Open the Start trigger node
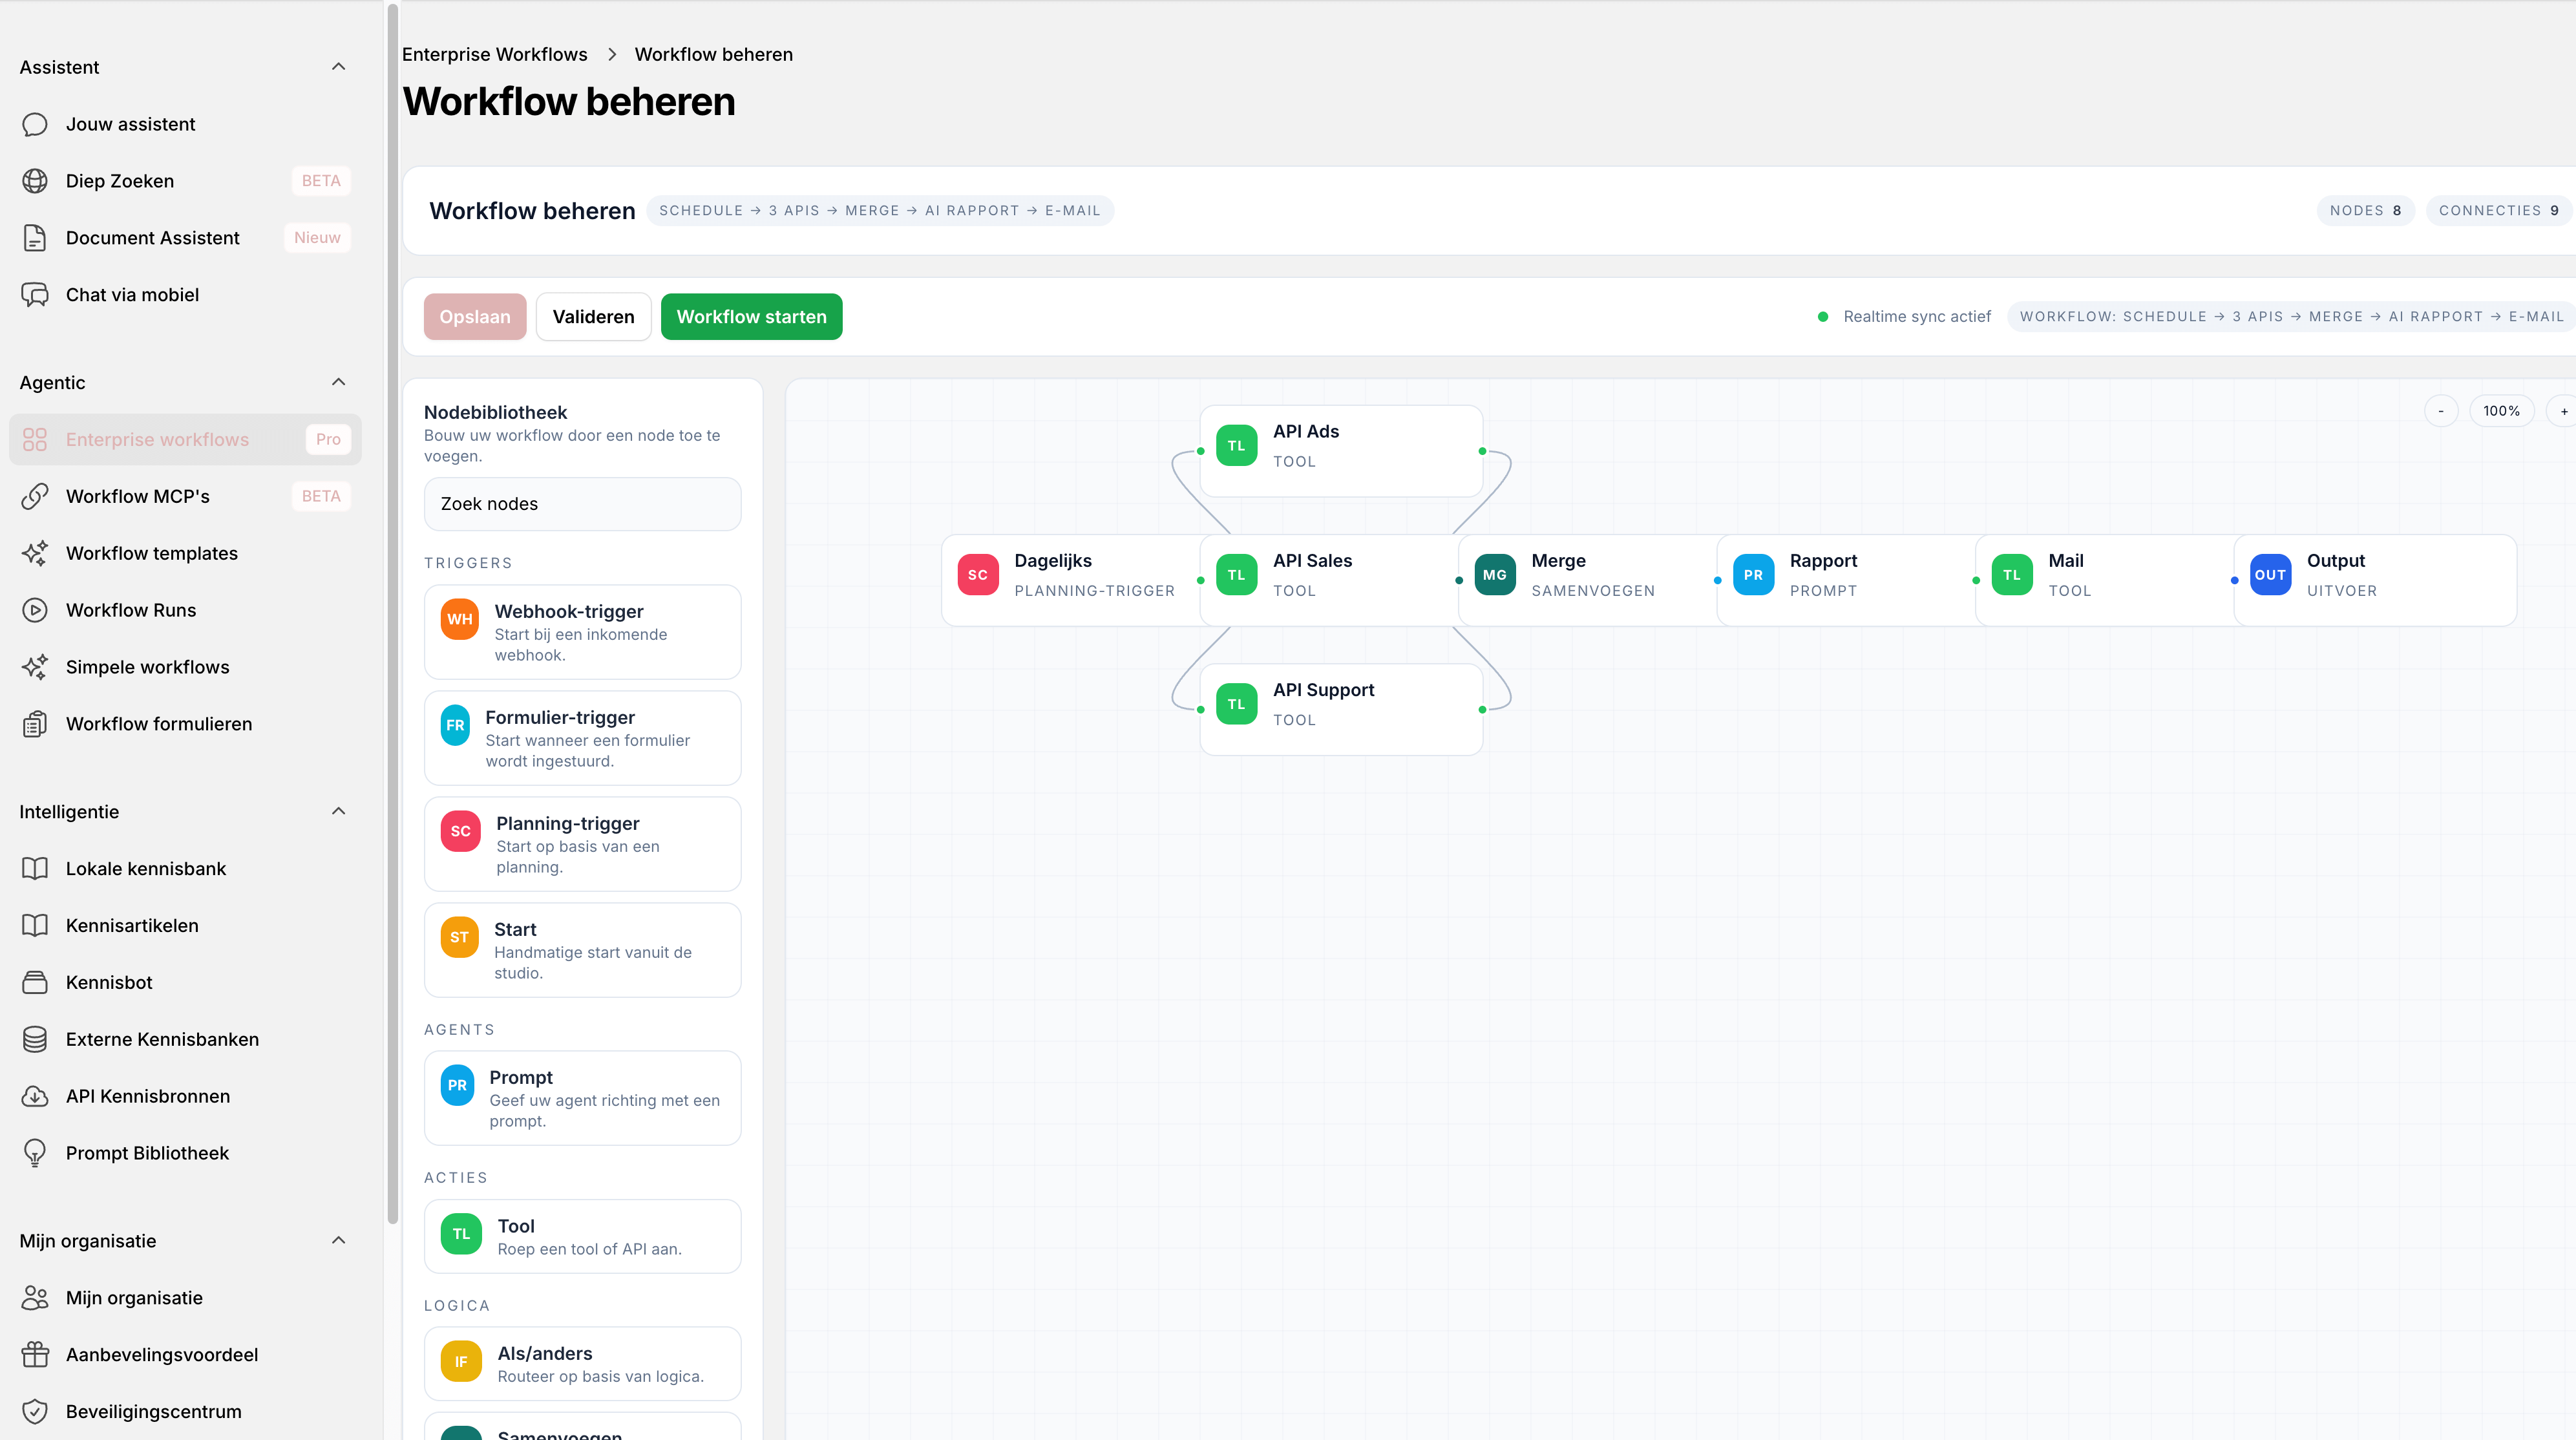This screenshot has height=1440, width=2576. click(x=582, y=949)
